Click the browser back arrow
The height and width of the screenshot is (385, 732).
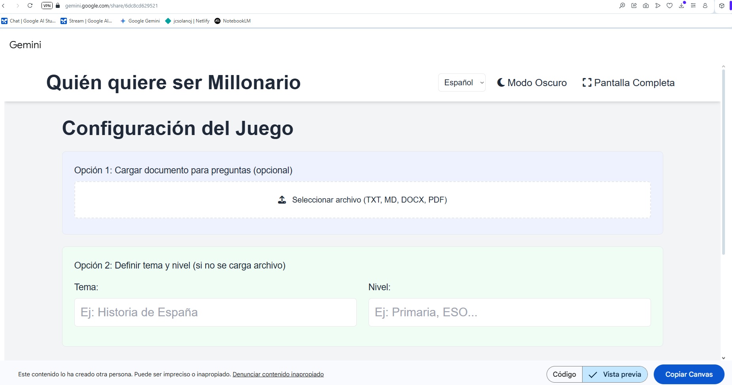click(x=4, y=6)
